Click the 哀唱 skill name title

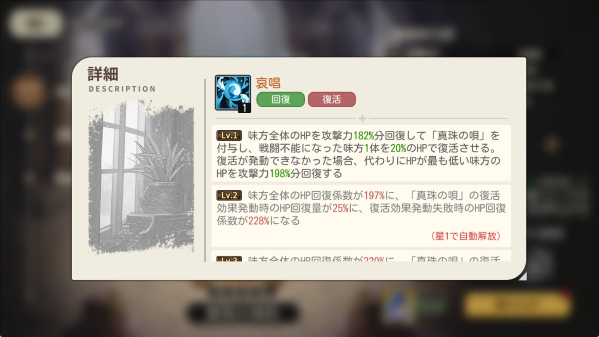[x=268, y=83]
